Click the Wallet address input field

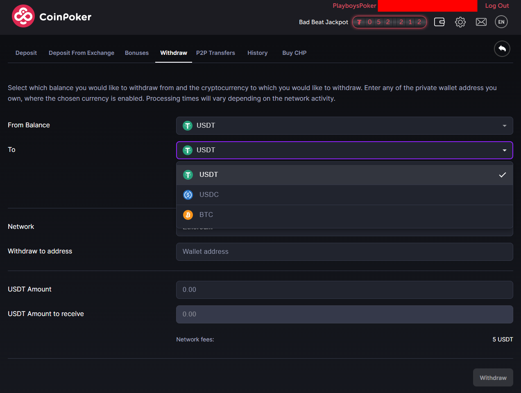click(344, 252)
